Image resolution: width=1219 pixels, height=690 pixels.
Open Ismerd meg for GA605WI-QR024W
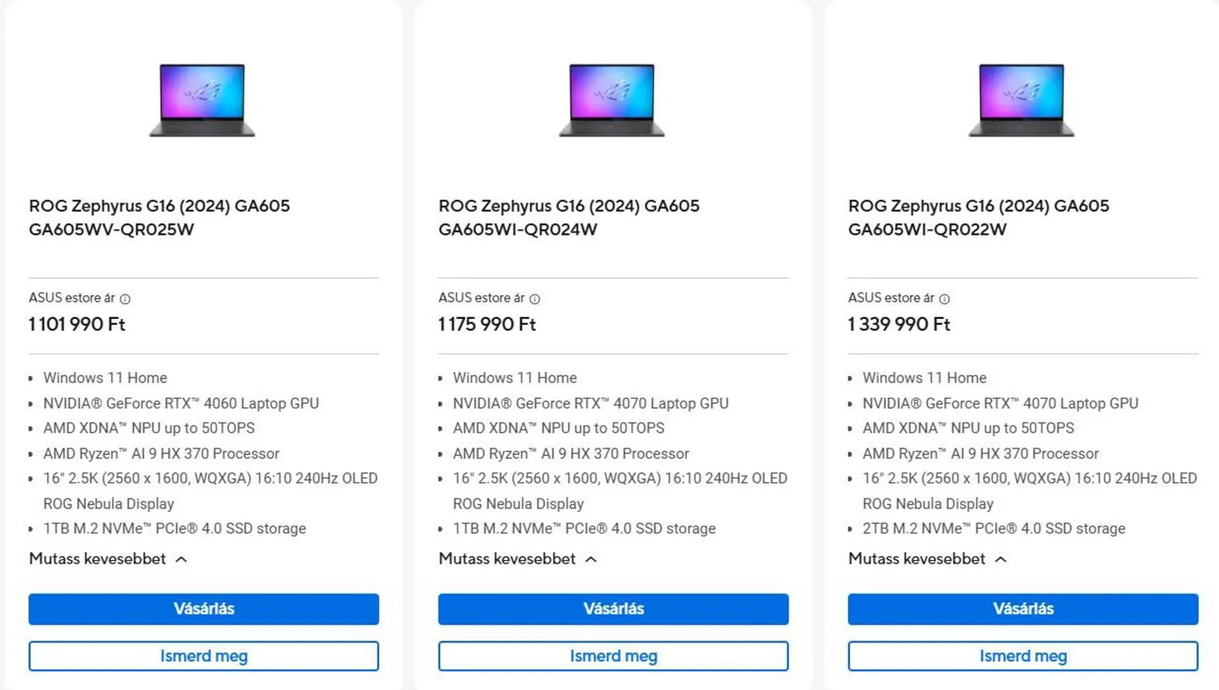(613, 656)
